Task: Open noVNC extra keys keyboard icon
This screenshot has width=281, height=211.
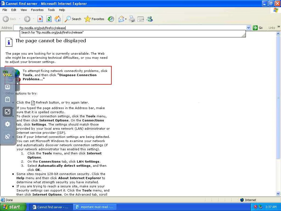Action: click(7, 87)
